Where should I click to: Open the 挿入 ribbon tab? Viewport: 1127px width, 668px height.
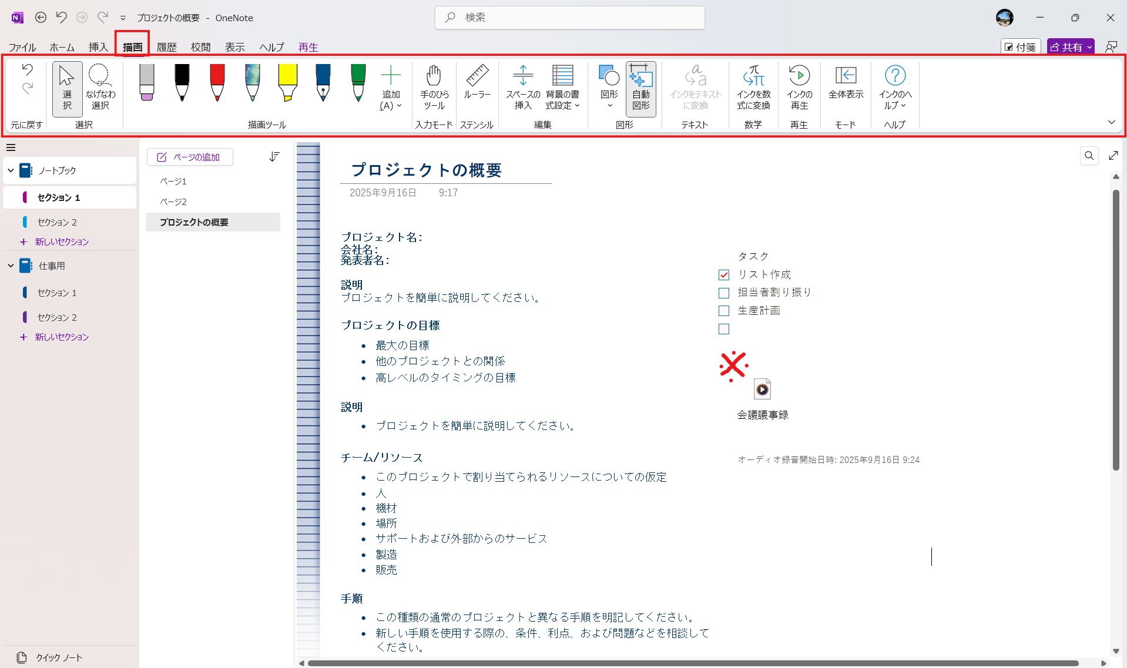click(98, 47)
